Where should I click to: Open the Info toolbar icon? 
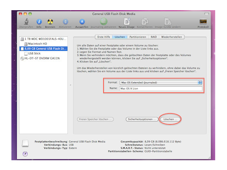[39, 22]
